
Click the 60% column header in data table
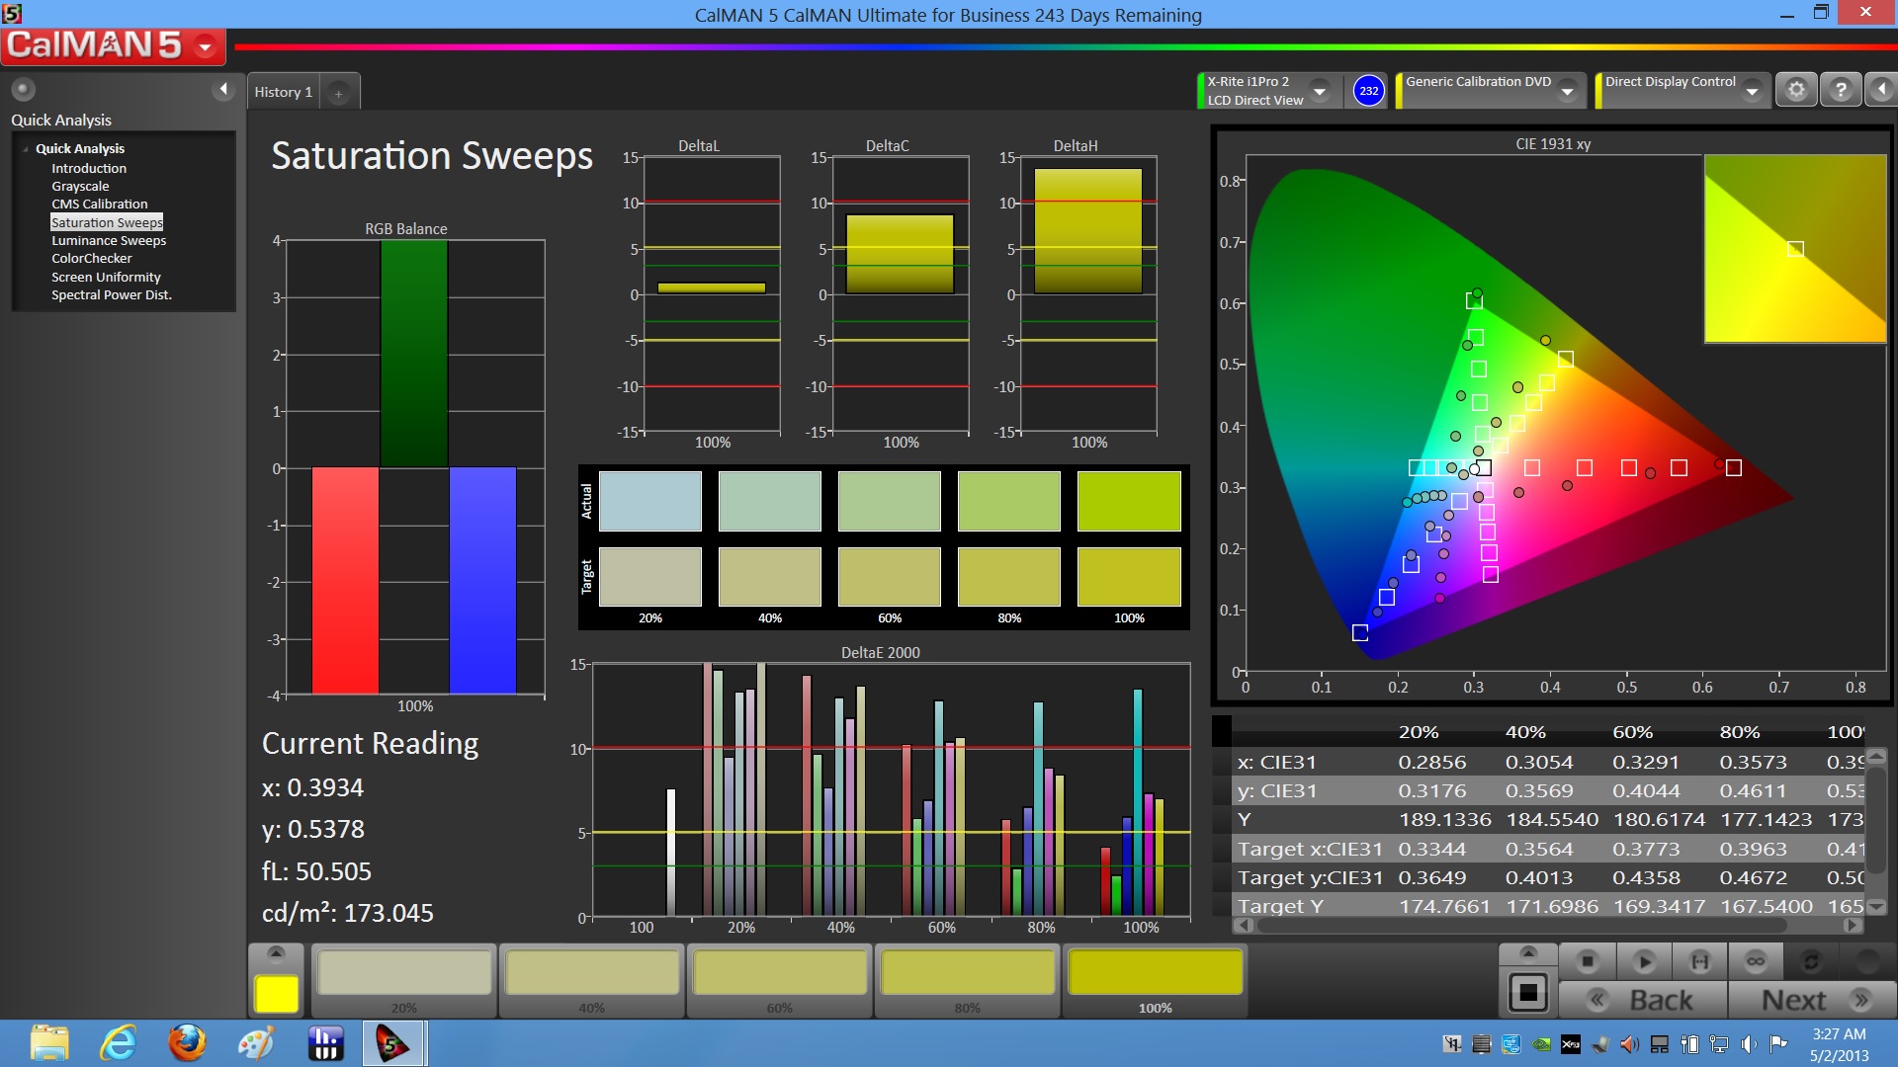coord(1633,732)
